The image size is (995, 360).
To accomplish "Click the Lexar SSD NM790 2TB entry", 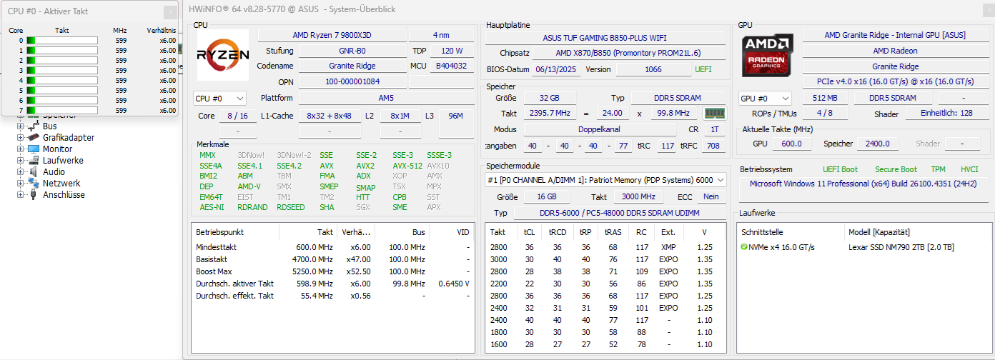I will [901, 247].
